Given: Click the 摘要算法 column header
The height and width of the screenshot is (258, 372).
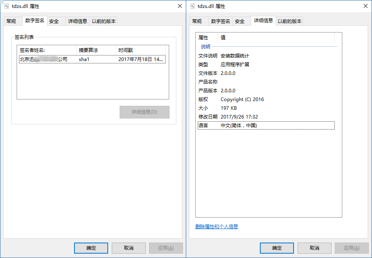Looking at the screenshot, I should (x=88, y=51).
